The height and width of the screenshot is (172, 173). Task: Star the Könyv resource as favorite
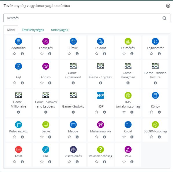(151, 112)
